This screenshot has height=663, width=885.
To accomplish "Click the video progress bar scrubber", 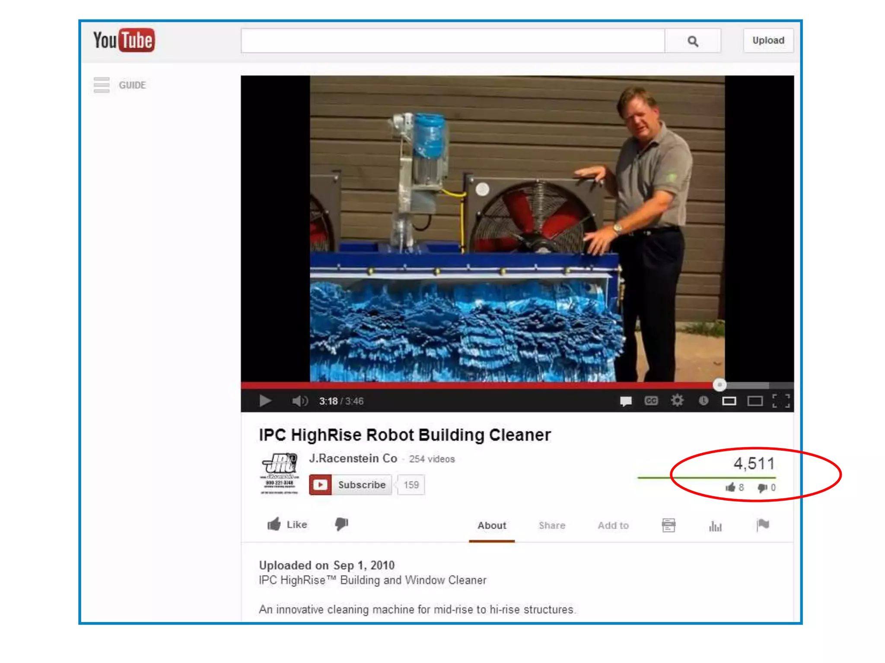I will [719, 385].
